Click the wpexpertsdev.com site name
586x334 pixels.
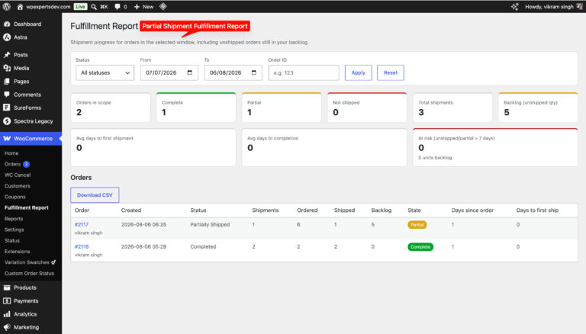tap(48, 7)
